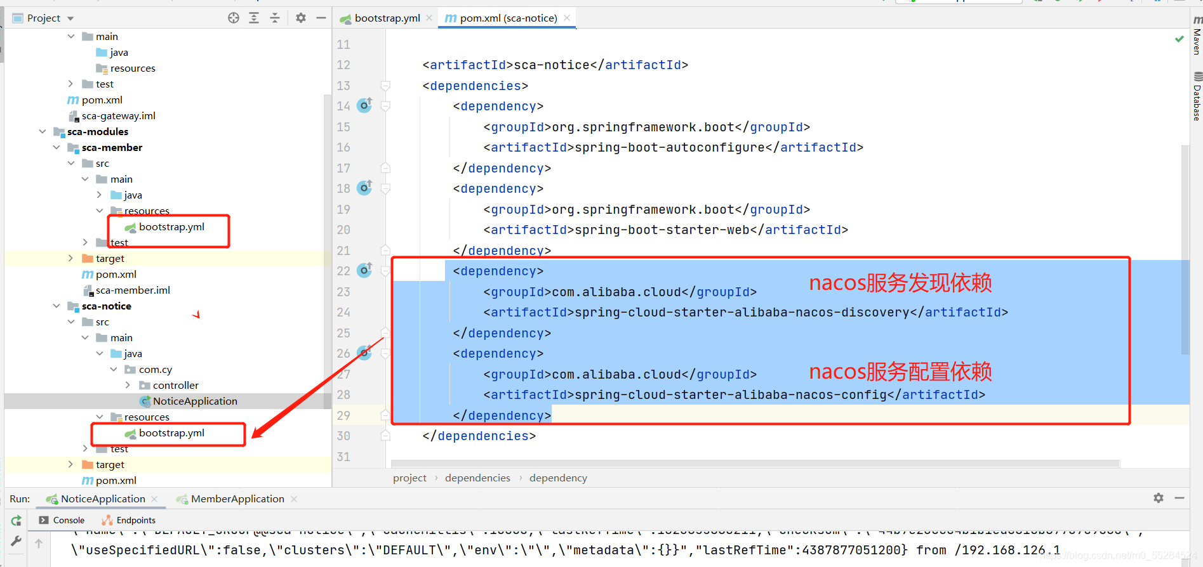Click gutter dependency icon on line 26
The width and height of the screenshot is (1203, 567).
pyautogui.click(x=364, y=353)
